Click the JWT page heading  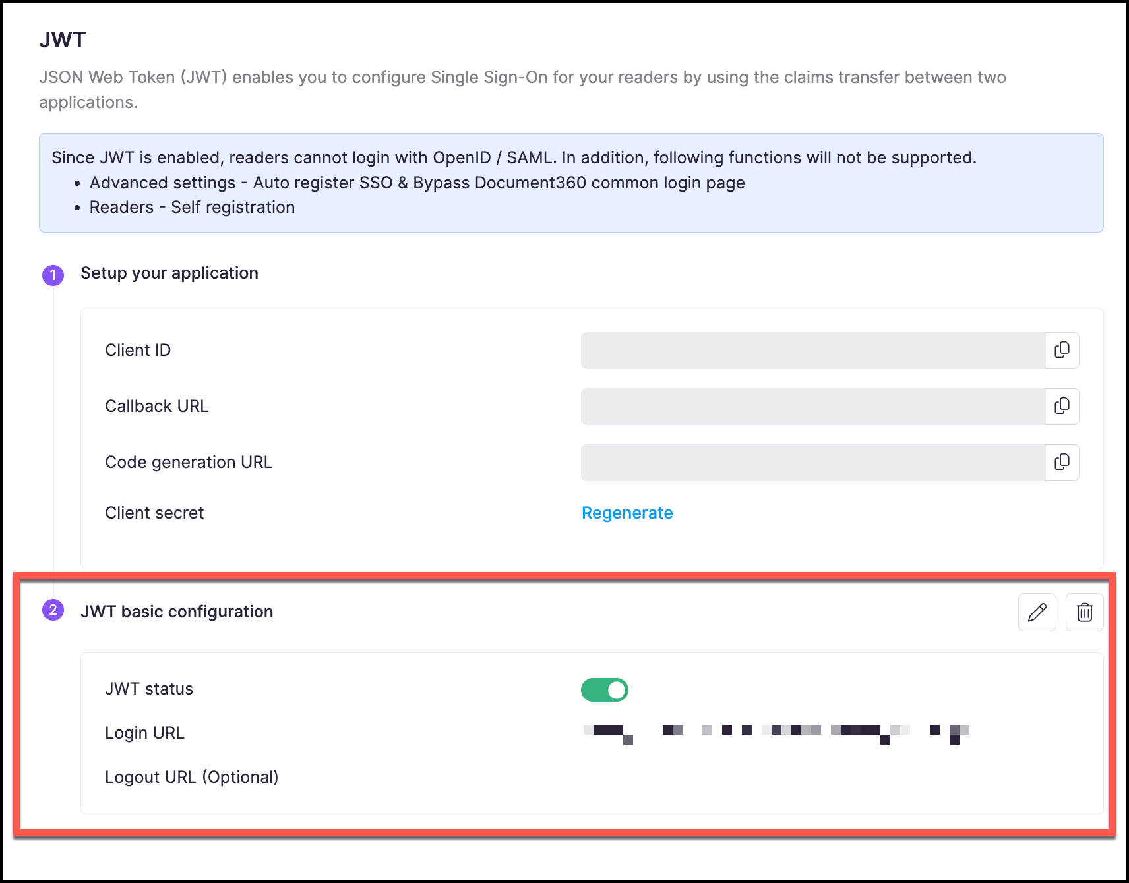click(x=63, y=40)
